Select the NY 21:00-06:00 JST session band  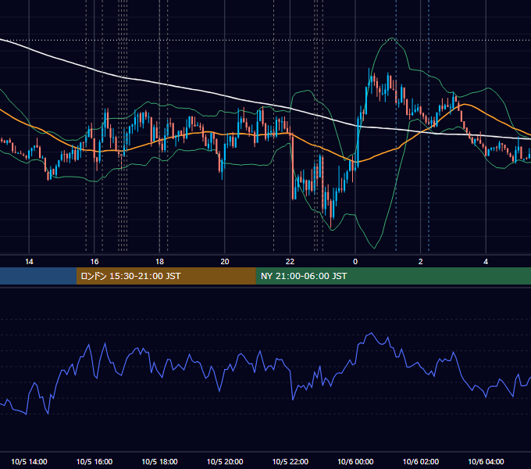click(393, 276)
